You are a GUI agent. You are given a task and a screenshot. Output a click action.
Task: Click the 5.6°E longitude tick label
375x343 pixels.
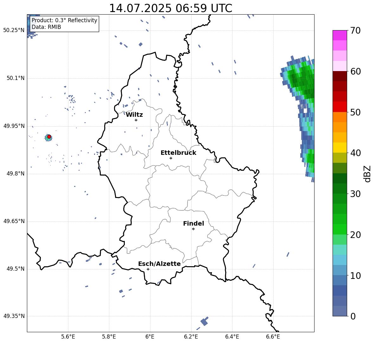pos(68,337)
